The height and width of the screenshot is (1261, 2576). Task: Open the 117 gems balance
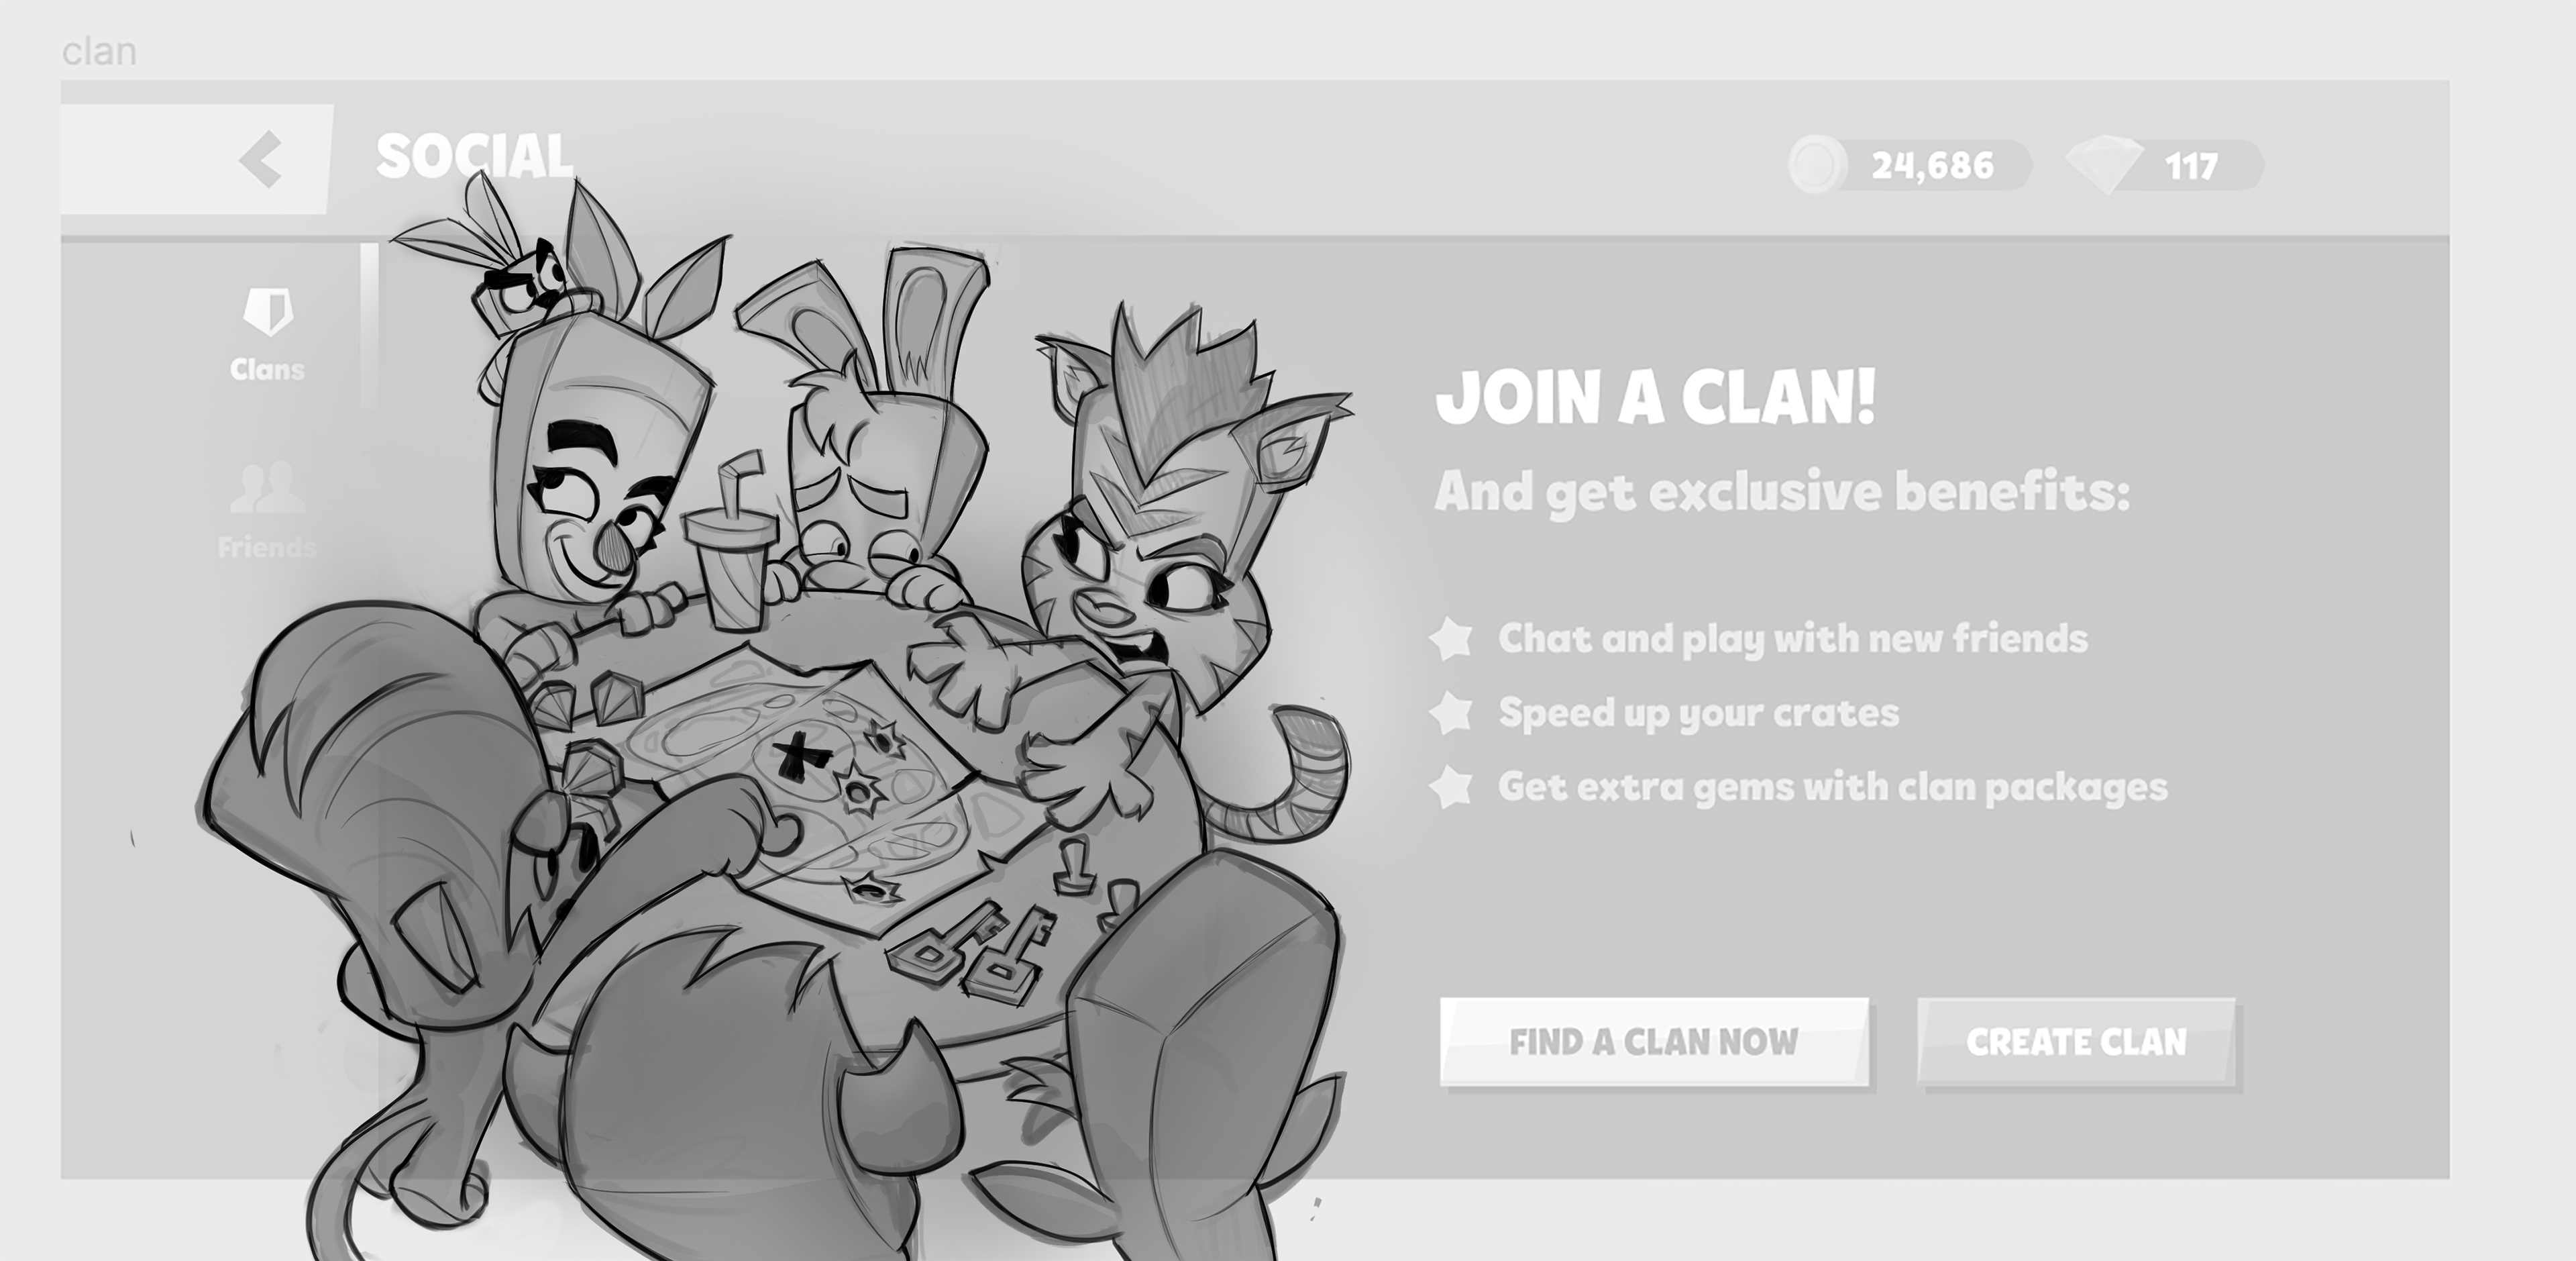[2164, 165]
